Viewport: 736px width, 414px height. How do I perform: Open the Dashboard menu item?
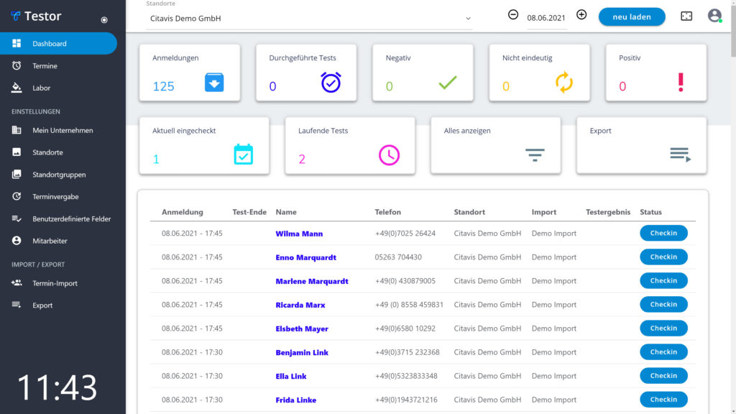[58, 44]
